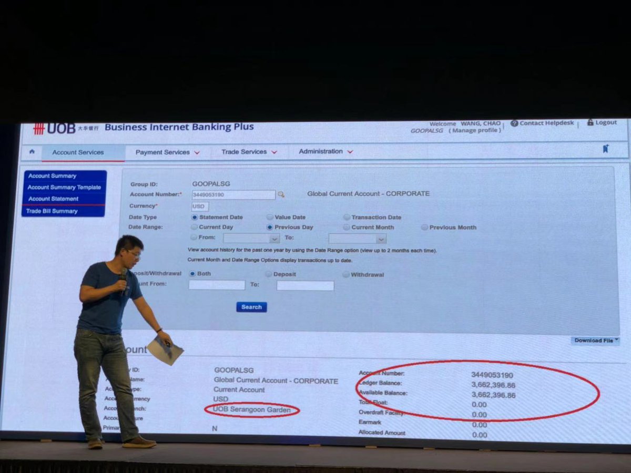Select Current Day date range

195,227
